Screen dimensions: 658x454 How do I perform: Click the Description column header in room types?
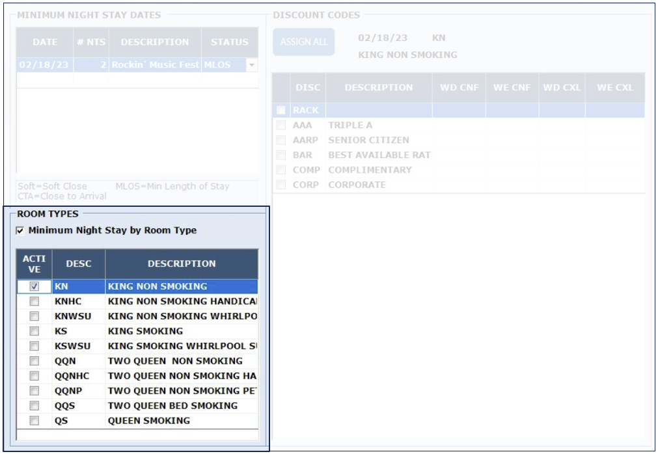coord(182,264)
